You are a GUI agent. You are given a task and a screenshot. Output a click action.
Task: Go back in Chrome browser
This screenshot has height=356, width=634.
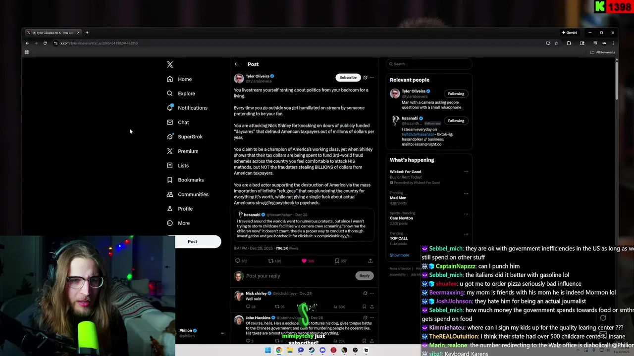(x=27, y=43)
